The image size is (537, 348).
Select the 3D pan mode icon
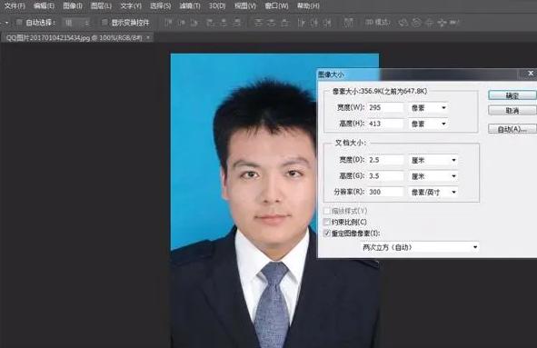pos(429,23)
